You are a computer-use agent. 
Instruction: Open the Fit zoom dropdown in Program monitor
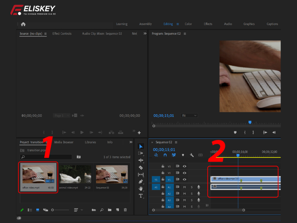coord(189,116)
